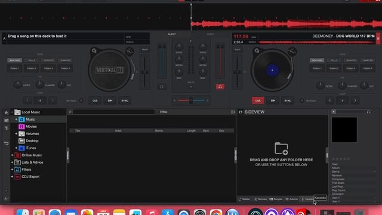This screenshot has height=215, width=382.
Task: Click the search field in the browser
Action: pos(113,112)
